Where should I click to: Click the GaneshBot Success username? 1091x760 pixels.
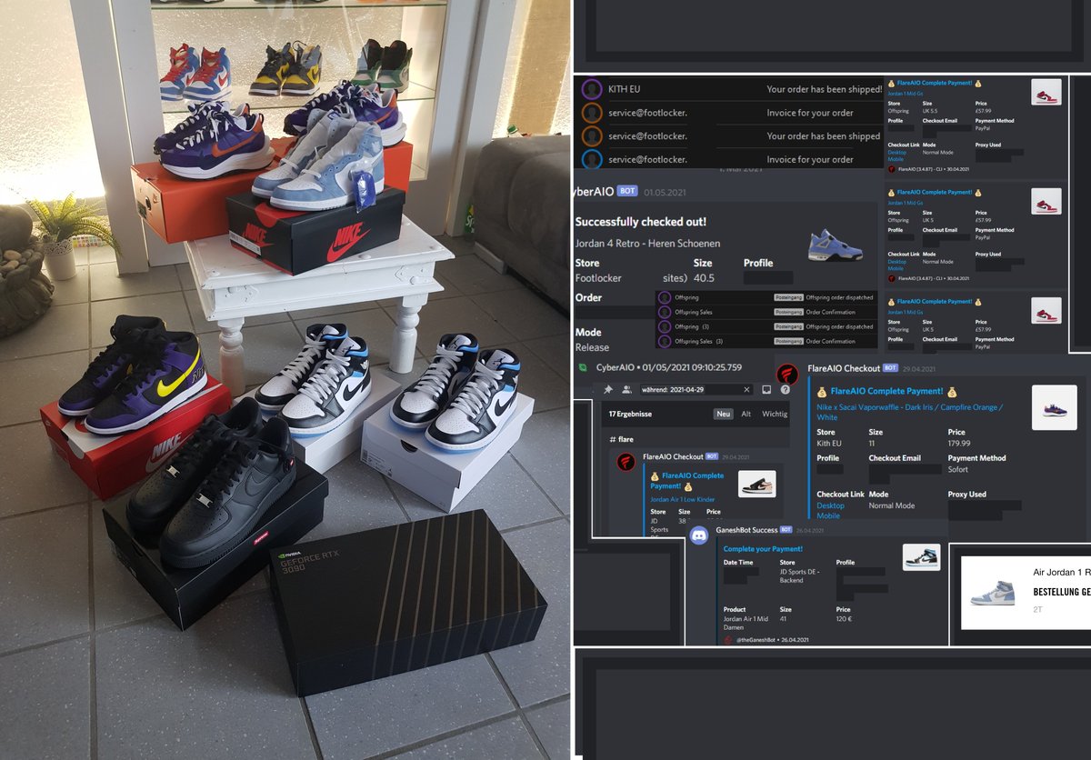(745, 529)
